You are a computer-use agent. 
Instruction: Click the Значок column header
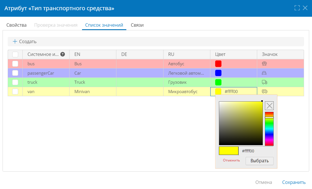280,54
